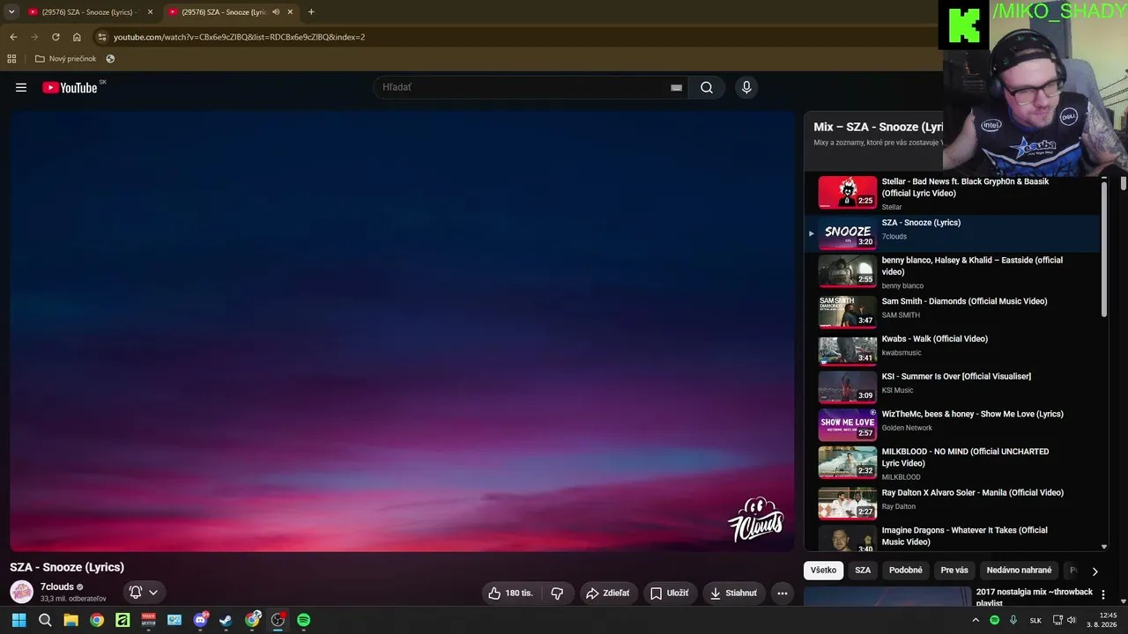Play Ray Dalton X Alvaro Soler Manila
The height and width of the screenshot is (634, 1128).
pos(953,502)
